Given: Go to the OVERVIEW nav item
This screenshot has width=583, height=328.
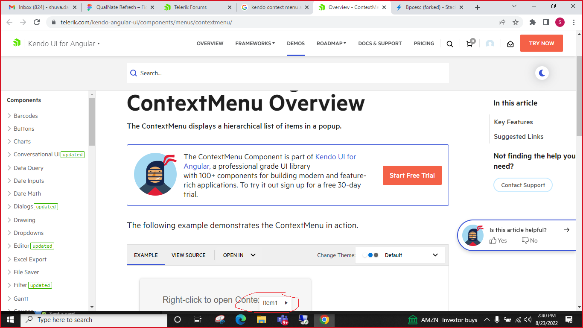Looking at the screenshot, I should click(210, 44).
